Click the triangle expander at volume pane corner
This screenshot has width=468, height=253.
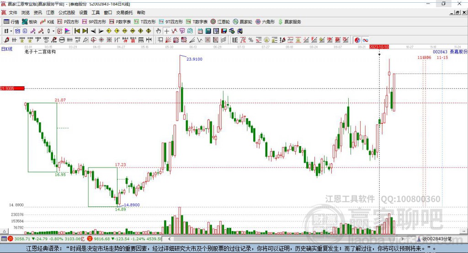tap(4, 231)
